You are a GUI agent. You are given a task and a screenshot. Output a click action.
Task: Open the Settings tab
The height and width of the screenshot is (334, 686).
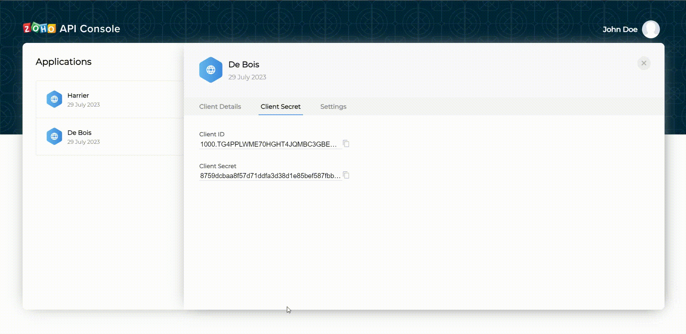333,107
